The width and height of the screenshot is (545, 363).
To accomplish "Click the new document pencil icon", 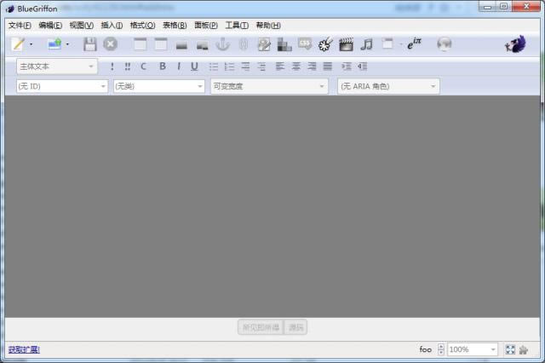I will point(18,44).
